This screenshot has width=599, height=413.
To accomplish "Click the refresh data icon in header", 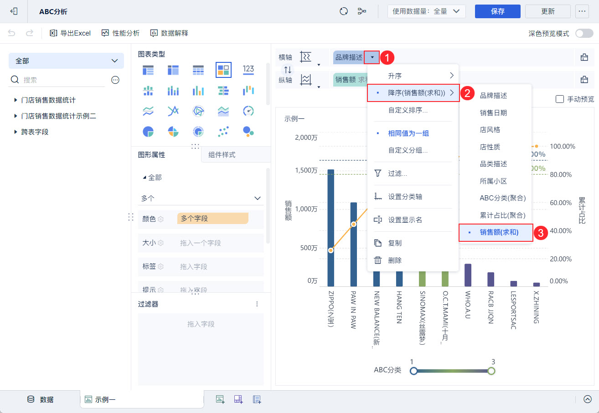I will coord(344,11).
